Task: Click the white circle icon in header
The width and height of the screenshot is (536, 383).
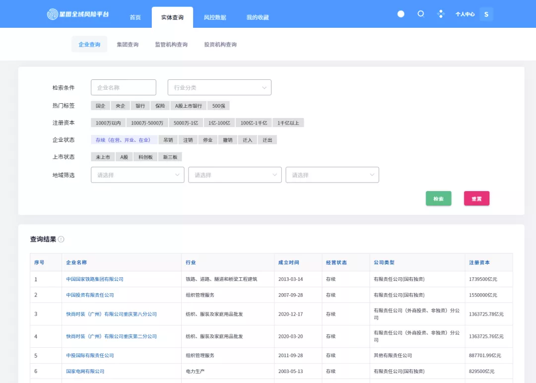Action: pos(401,14)
